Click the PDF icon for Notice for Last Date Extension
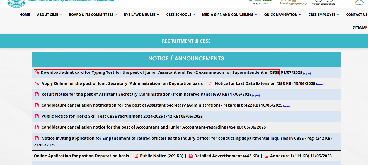This screenshot has height=165, width=368. [210, 83]
